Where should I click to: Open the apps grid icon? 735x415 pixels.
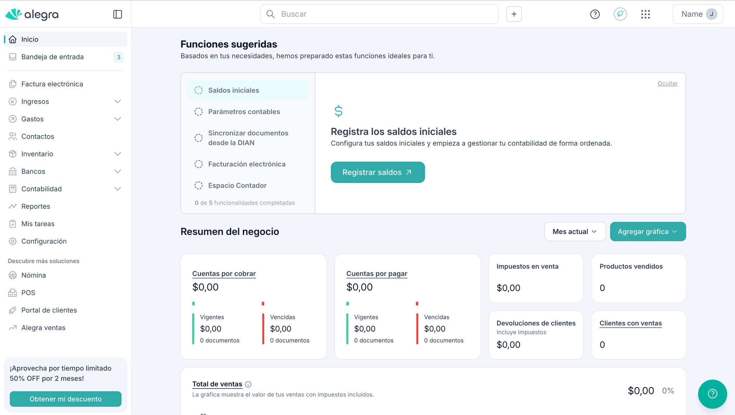coord(645,14)
